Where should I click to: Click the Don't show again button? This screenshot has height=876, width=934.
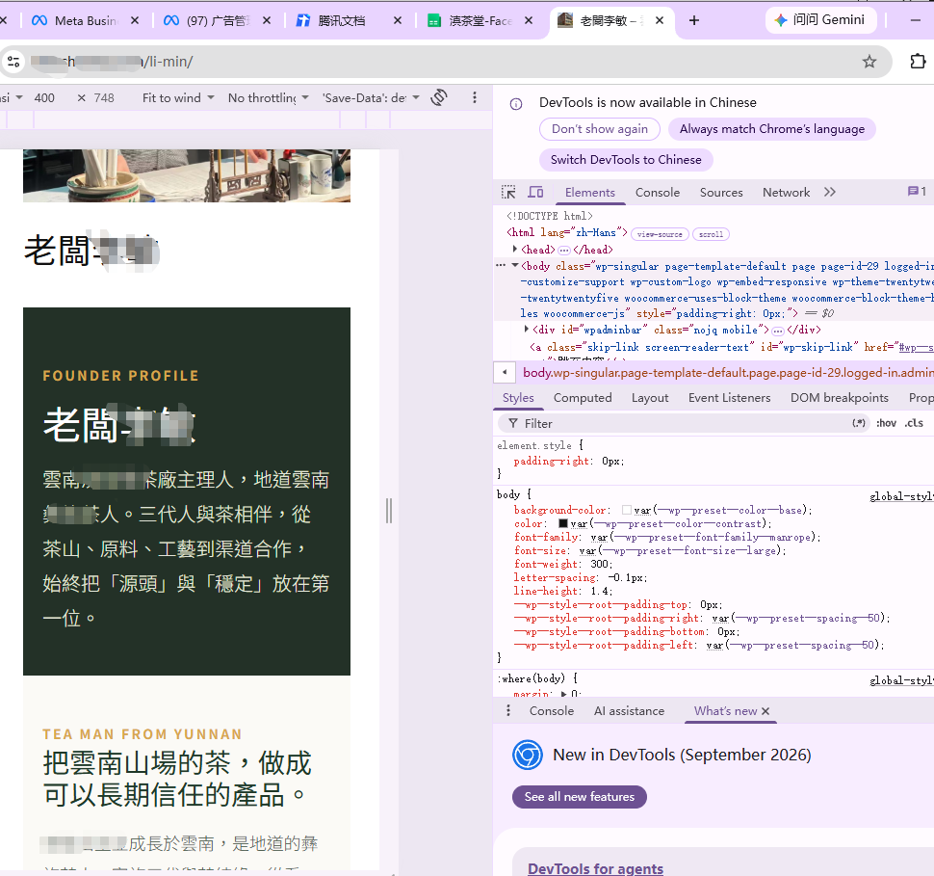point(599,129)
